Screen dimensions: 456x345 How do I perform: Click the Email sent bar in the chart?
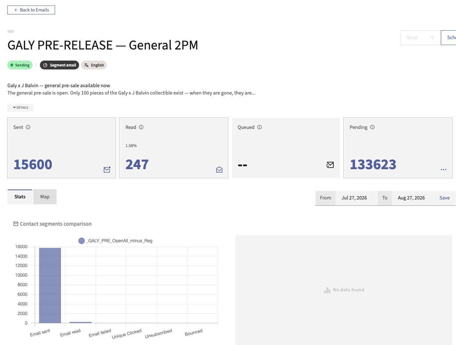pos(50,286)
